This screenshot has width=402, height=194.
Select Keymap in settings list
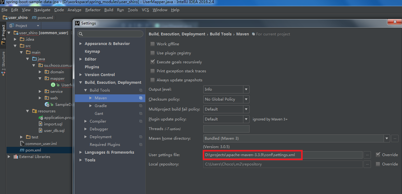pos(92,52)
